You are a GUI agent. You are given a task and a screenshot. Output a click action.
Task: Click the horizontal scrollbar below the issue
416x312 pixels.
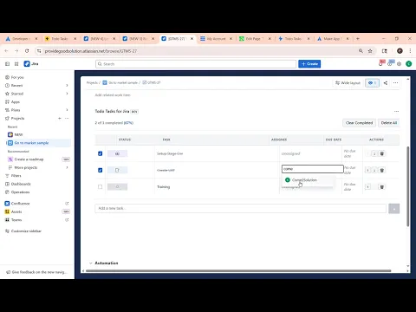(238, 271)
